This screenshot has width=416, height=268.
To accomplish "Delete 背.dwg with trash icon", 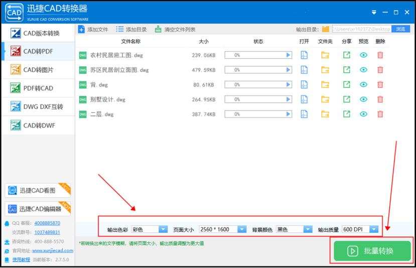I will click(380, 85).
